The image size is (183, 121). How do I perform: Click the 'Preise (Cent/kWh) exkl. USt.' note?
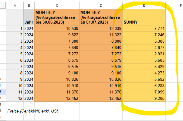pos(33,111)
